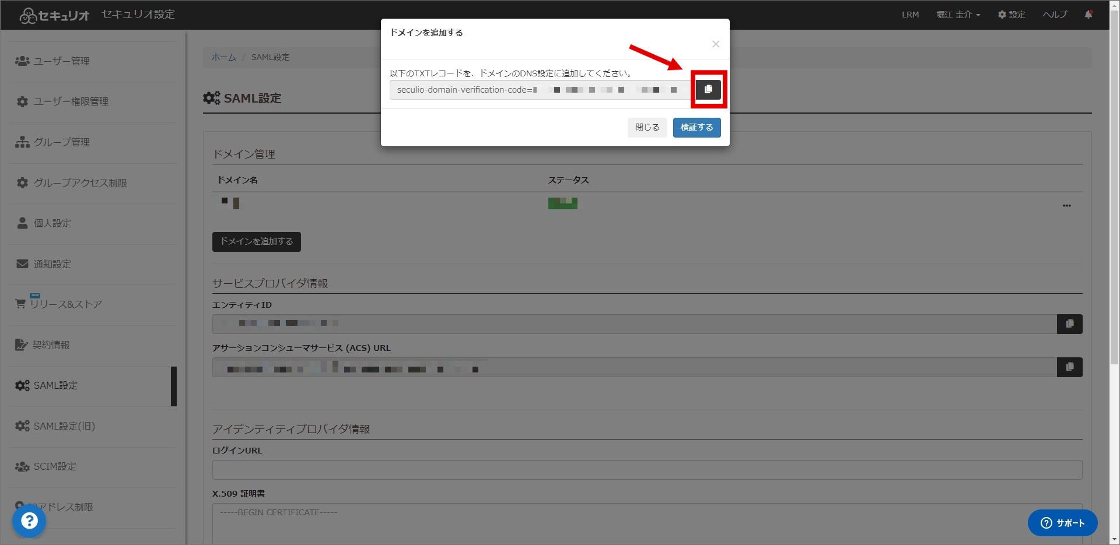Select the seculio-domain-verification-code text field
1120x545 pixels.
pyautogui.click(x=542, y=90)
